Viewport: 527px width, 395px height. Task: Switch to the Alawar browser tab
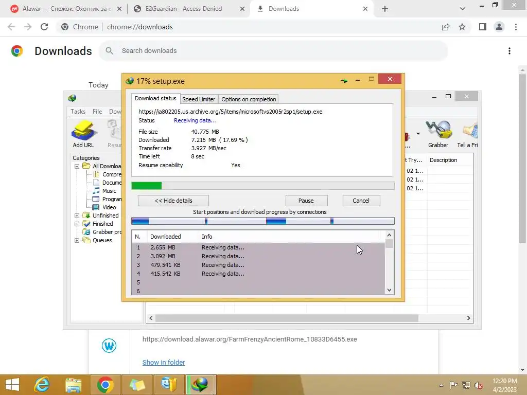[66, 9]
